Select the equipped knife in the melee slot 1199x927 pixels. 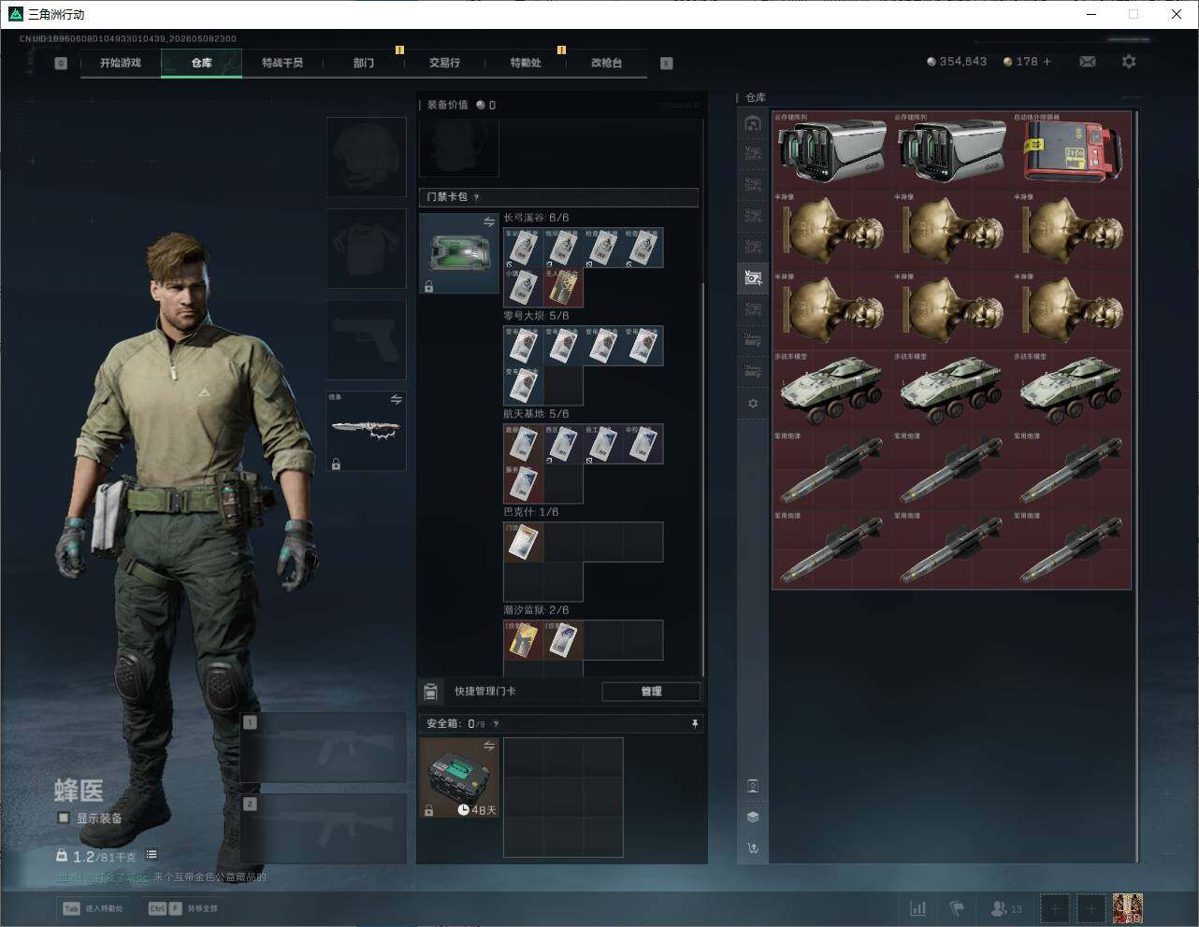367,431
